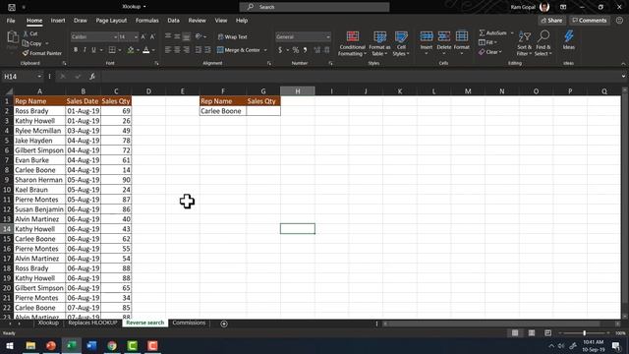Select the Format Painter brush
This screenshot has width=629, height=354.
coord(26,53)
